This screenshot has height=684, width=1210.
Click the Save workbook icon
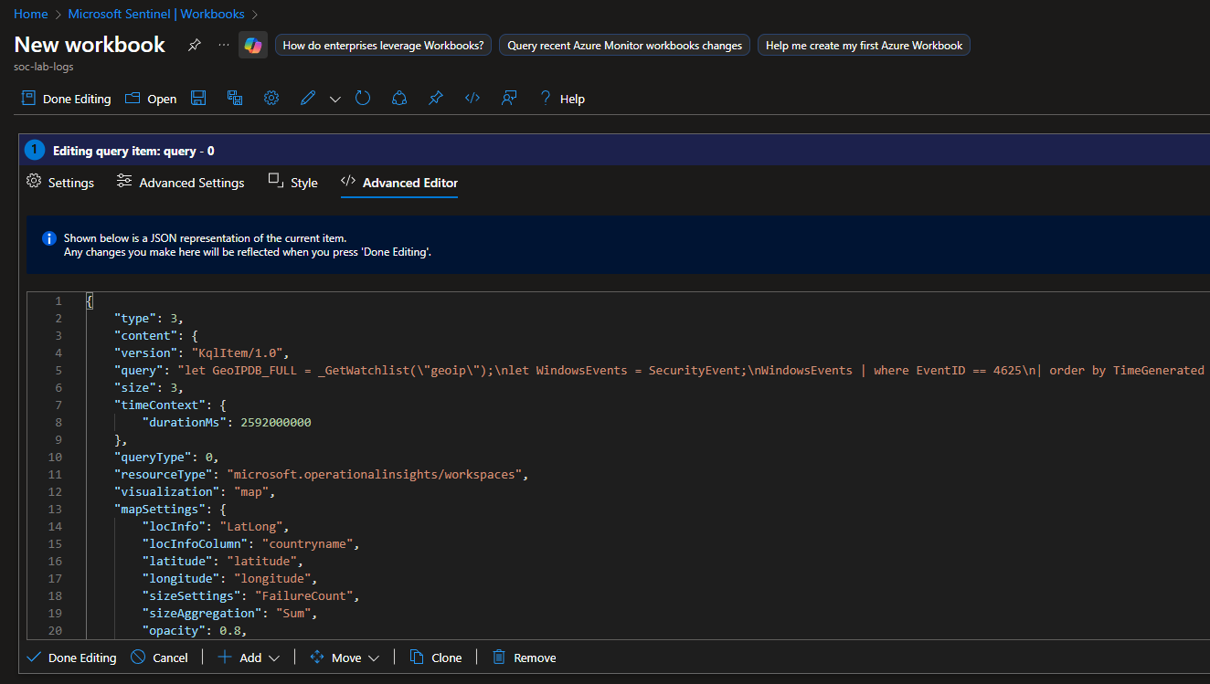(x=198, y=99)
